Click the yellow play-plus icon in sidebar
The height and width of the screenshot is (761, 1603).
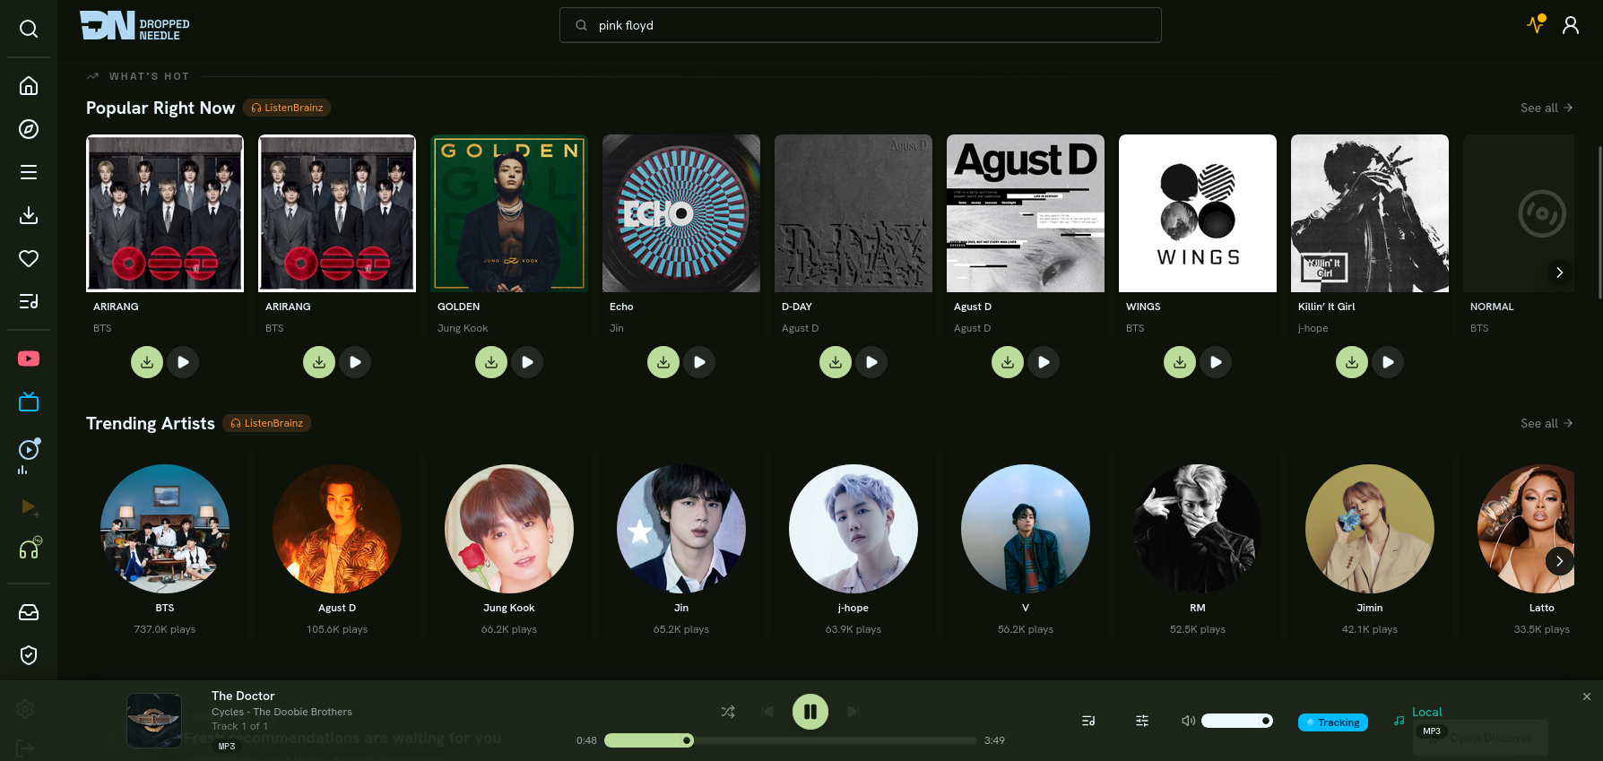tap(29, 507)
